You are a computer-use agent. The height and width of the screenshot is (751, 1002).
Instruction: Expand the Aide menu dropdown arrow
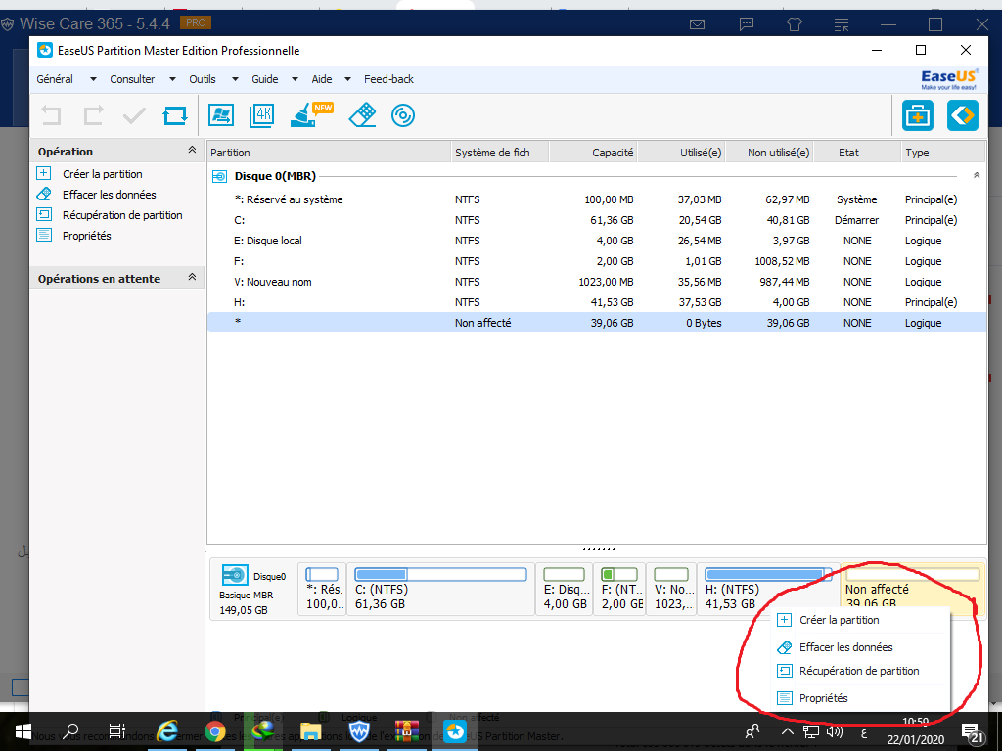347,79
